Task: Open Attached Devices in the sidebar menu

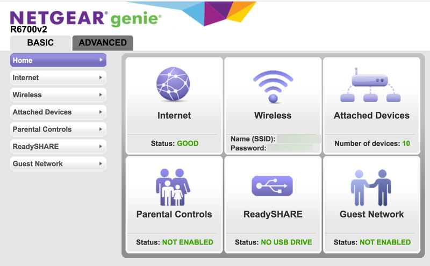Action: point(58,112)
